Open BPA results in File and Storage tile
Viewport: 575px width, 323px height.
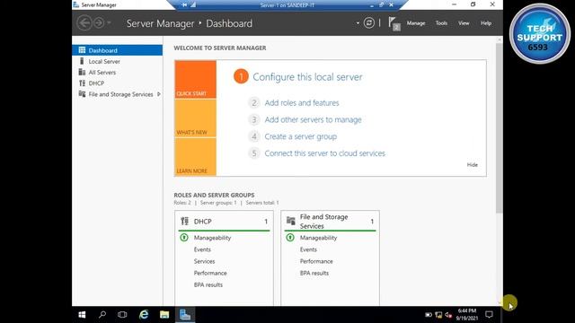point(314,273)
